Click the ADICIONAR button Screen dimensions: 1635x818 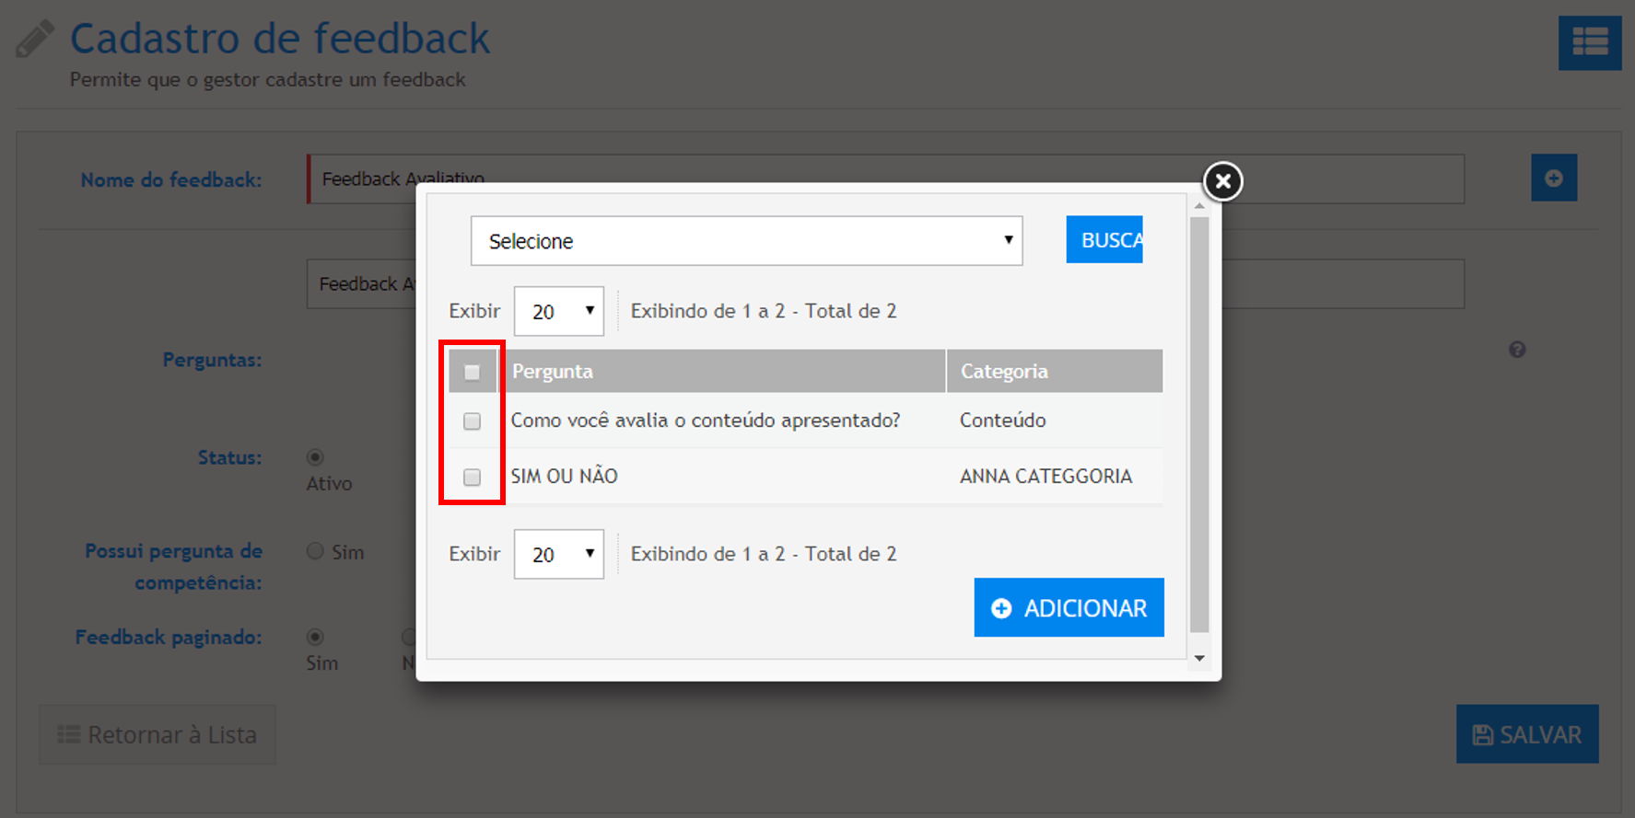pyautogui.click(x=1069, y=607)
